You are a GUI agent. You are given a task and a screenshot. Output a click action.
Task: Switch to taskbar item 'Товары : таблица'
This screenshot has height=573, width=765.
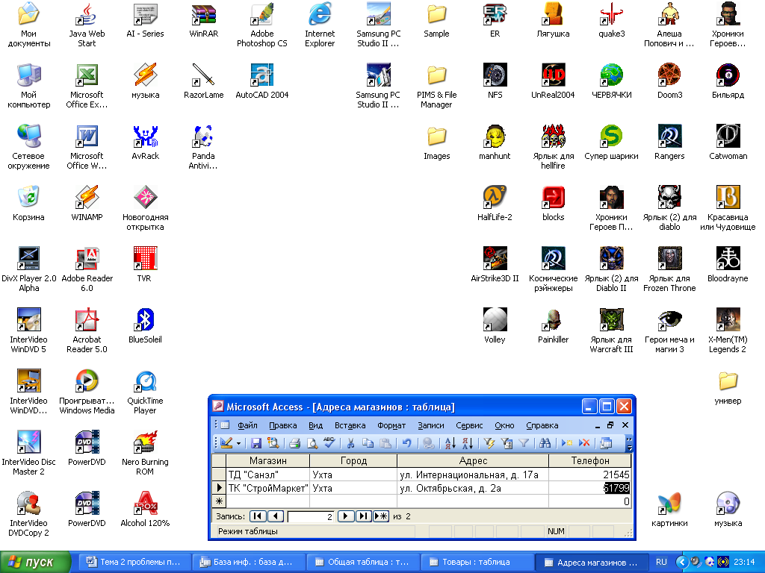[x=477, y=563]
